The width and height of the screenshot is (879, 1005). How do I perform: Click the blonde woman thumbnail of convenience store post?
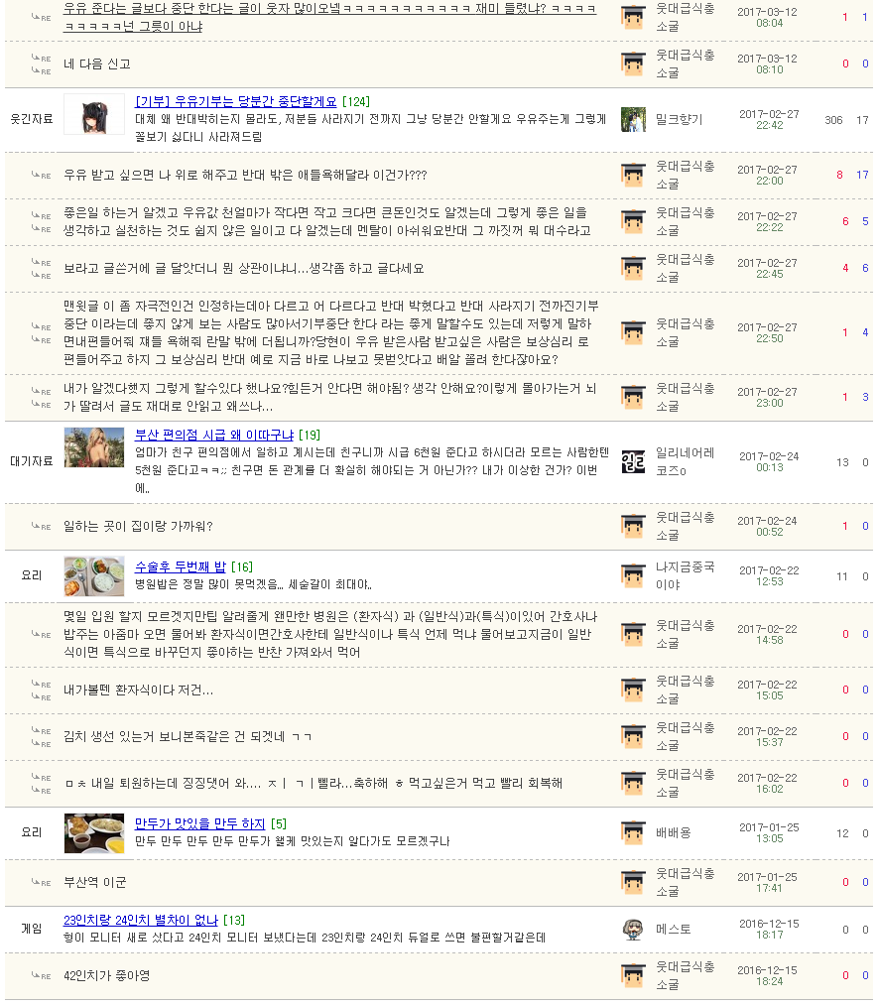pos(94,447)
